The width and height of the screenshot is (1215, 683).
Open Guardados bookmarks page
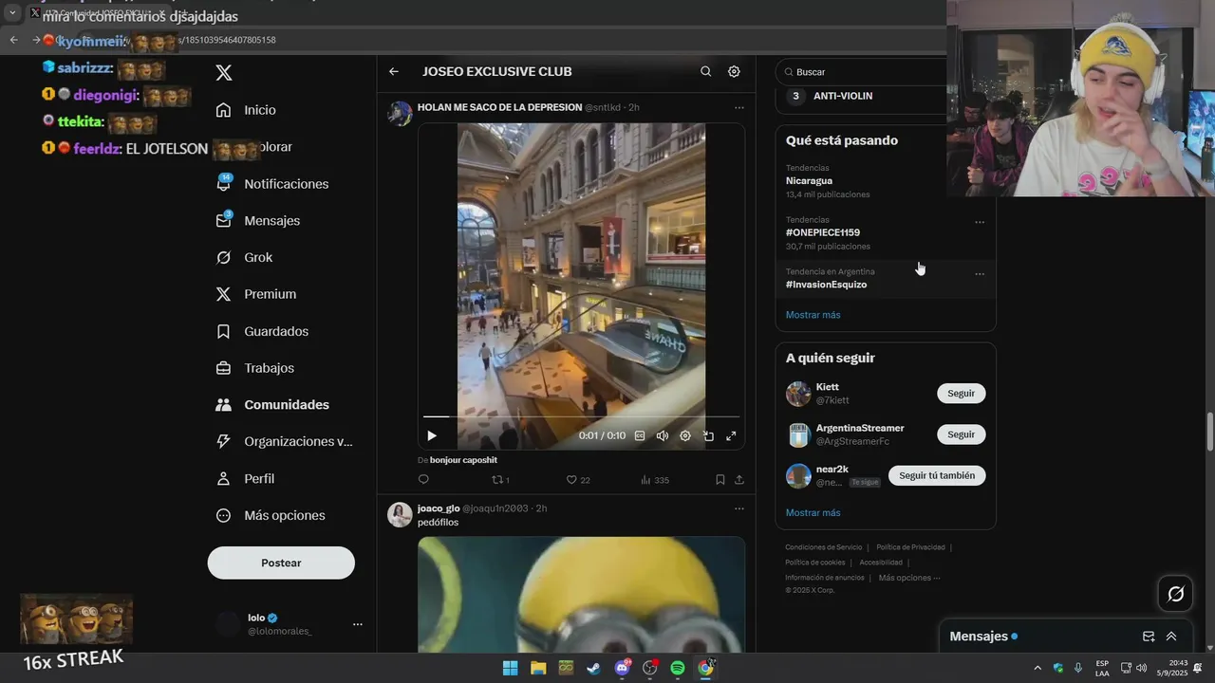[262, 331]
